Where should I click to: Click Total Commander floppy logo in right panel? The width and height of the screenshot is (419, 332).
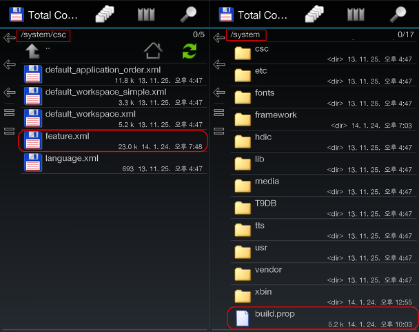coord(226,14)
